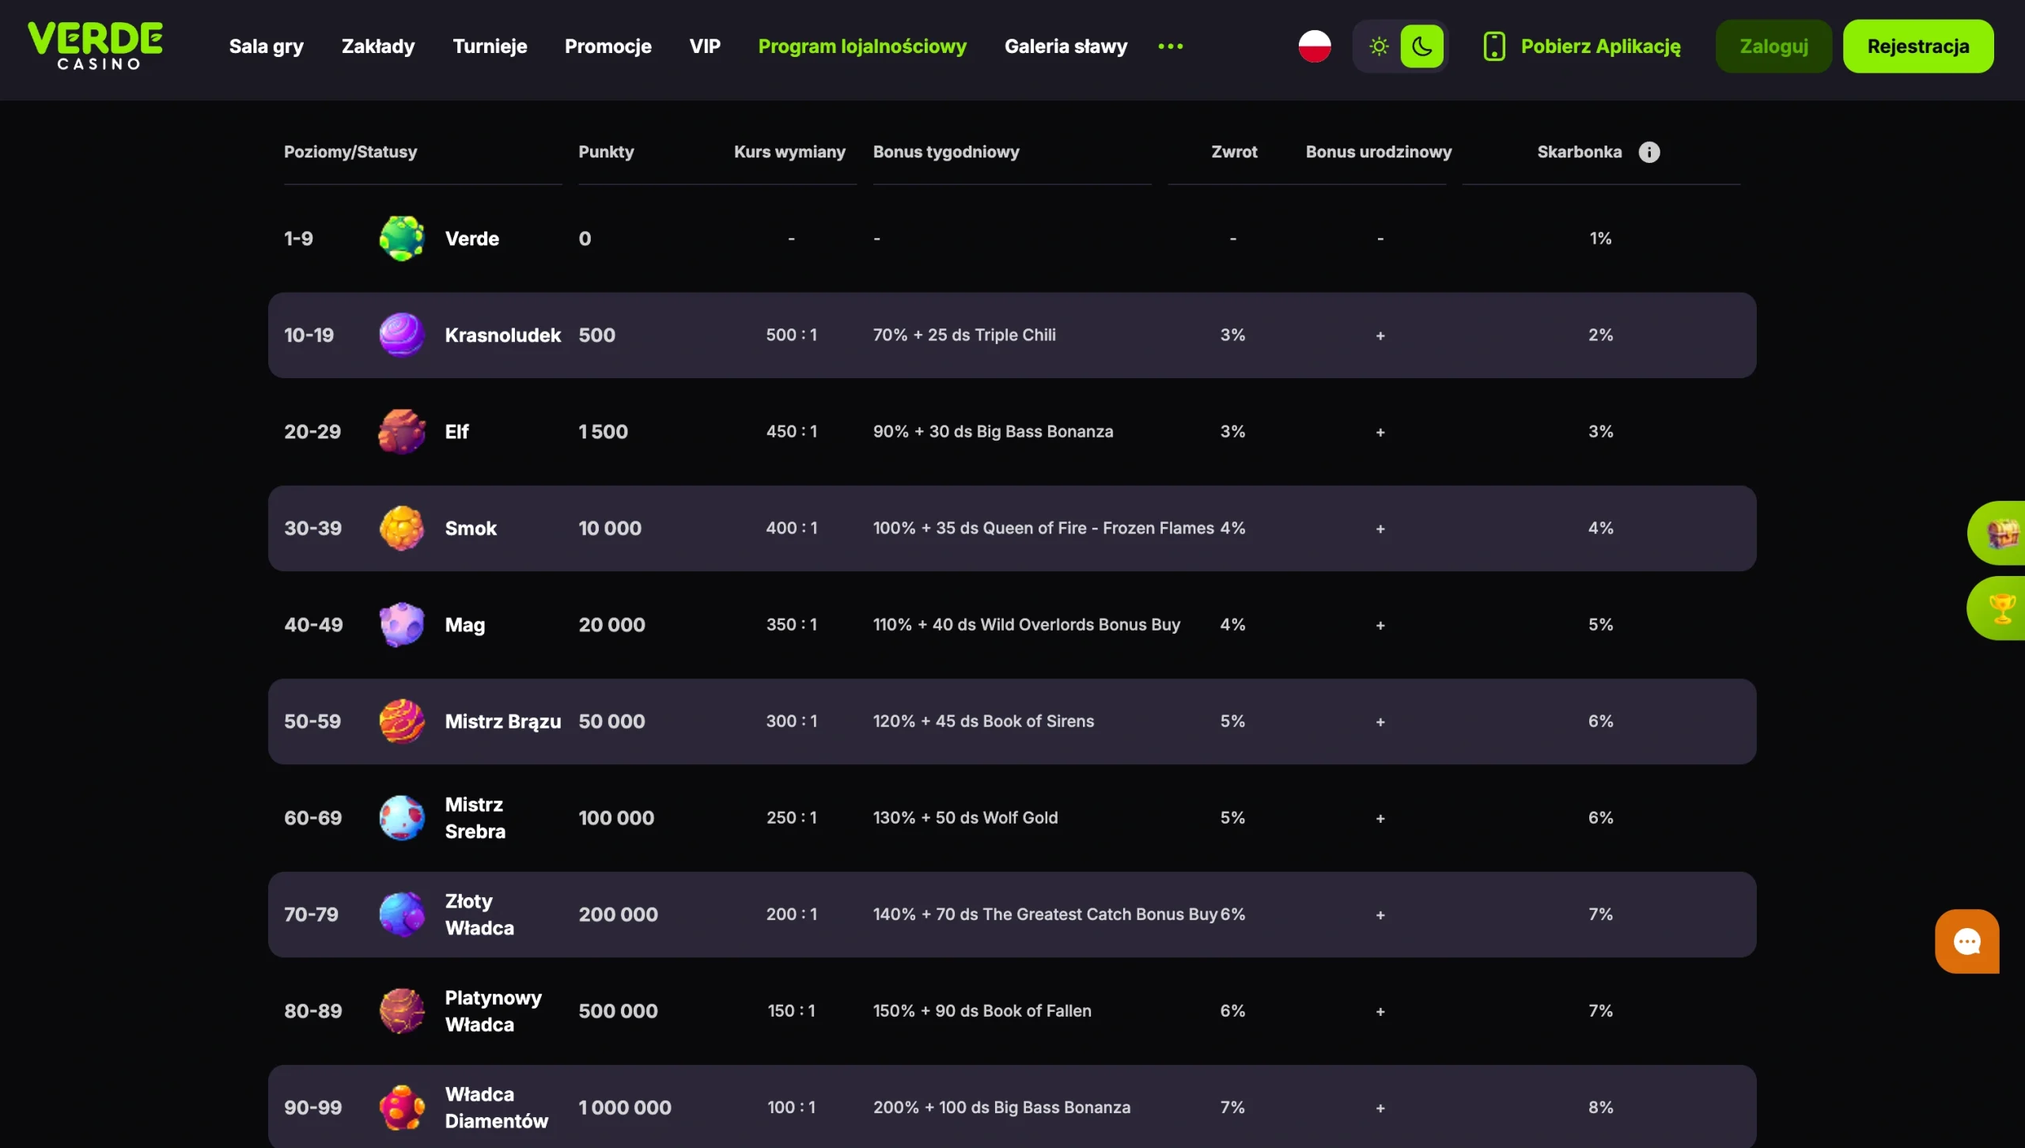2025x1148 pixels.
Task: Click the 10-19 level range
Action: pos(308,335)
